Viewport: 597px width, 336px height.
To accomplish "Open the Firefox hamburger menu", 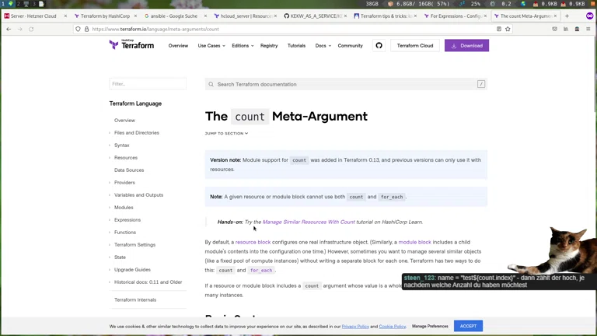I will pyautogui.click(x=588, y=29).
